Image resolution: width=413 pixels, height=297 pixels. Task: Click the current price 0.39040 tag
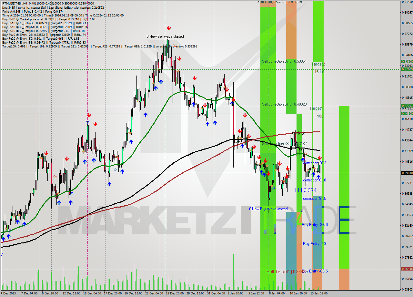pyautogui.click(x=407, y=173)
